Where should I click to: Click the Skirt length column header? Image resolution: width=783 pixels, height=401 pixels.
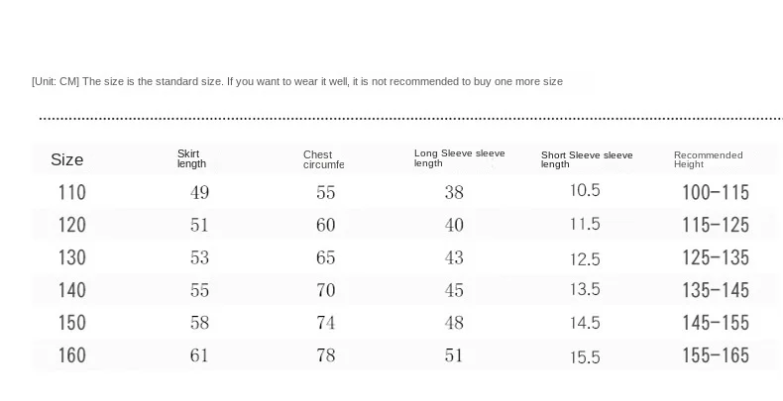point(191,158)
